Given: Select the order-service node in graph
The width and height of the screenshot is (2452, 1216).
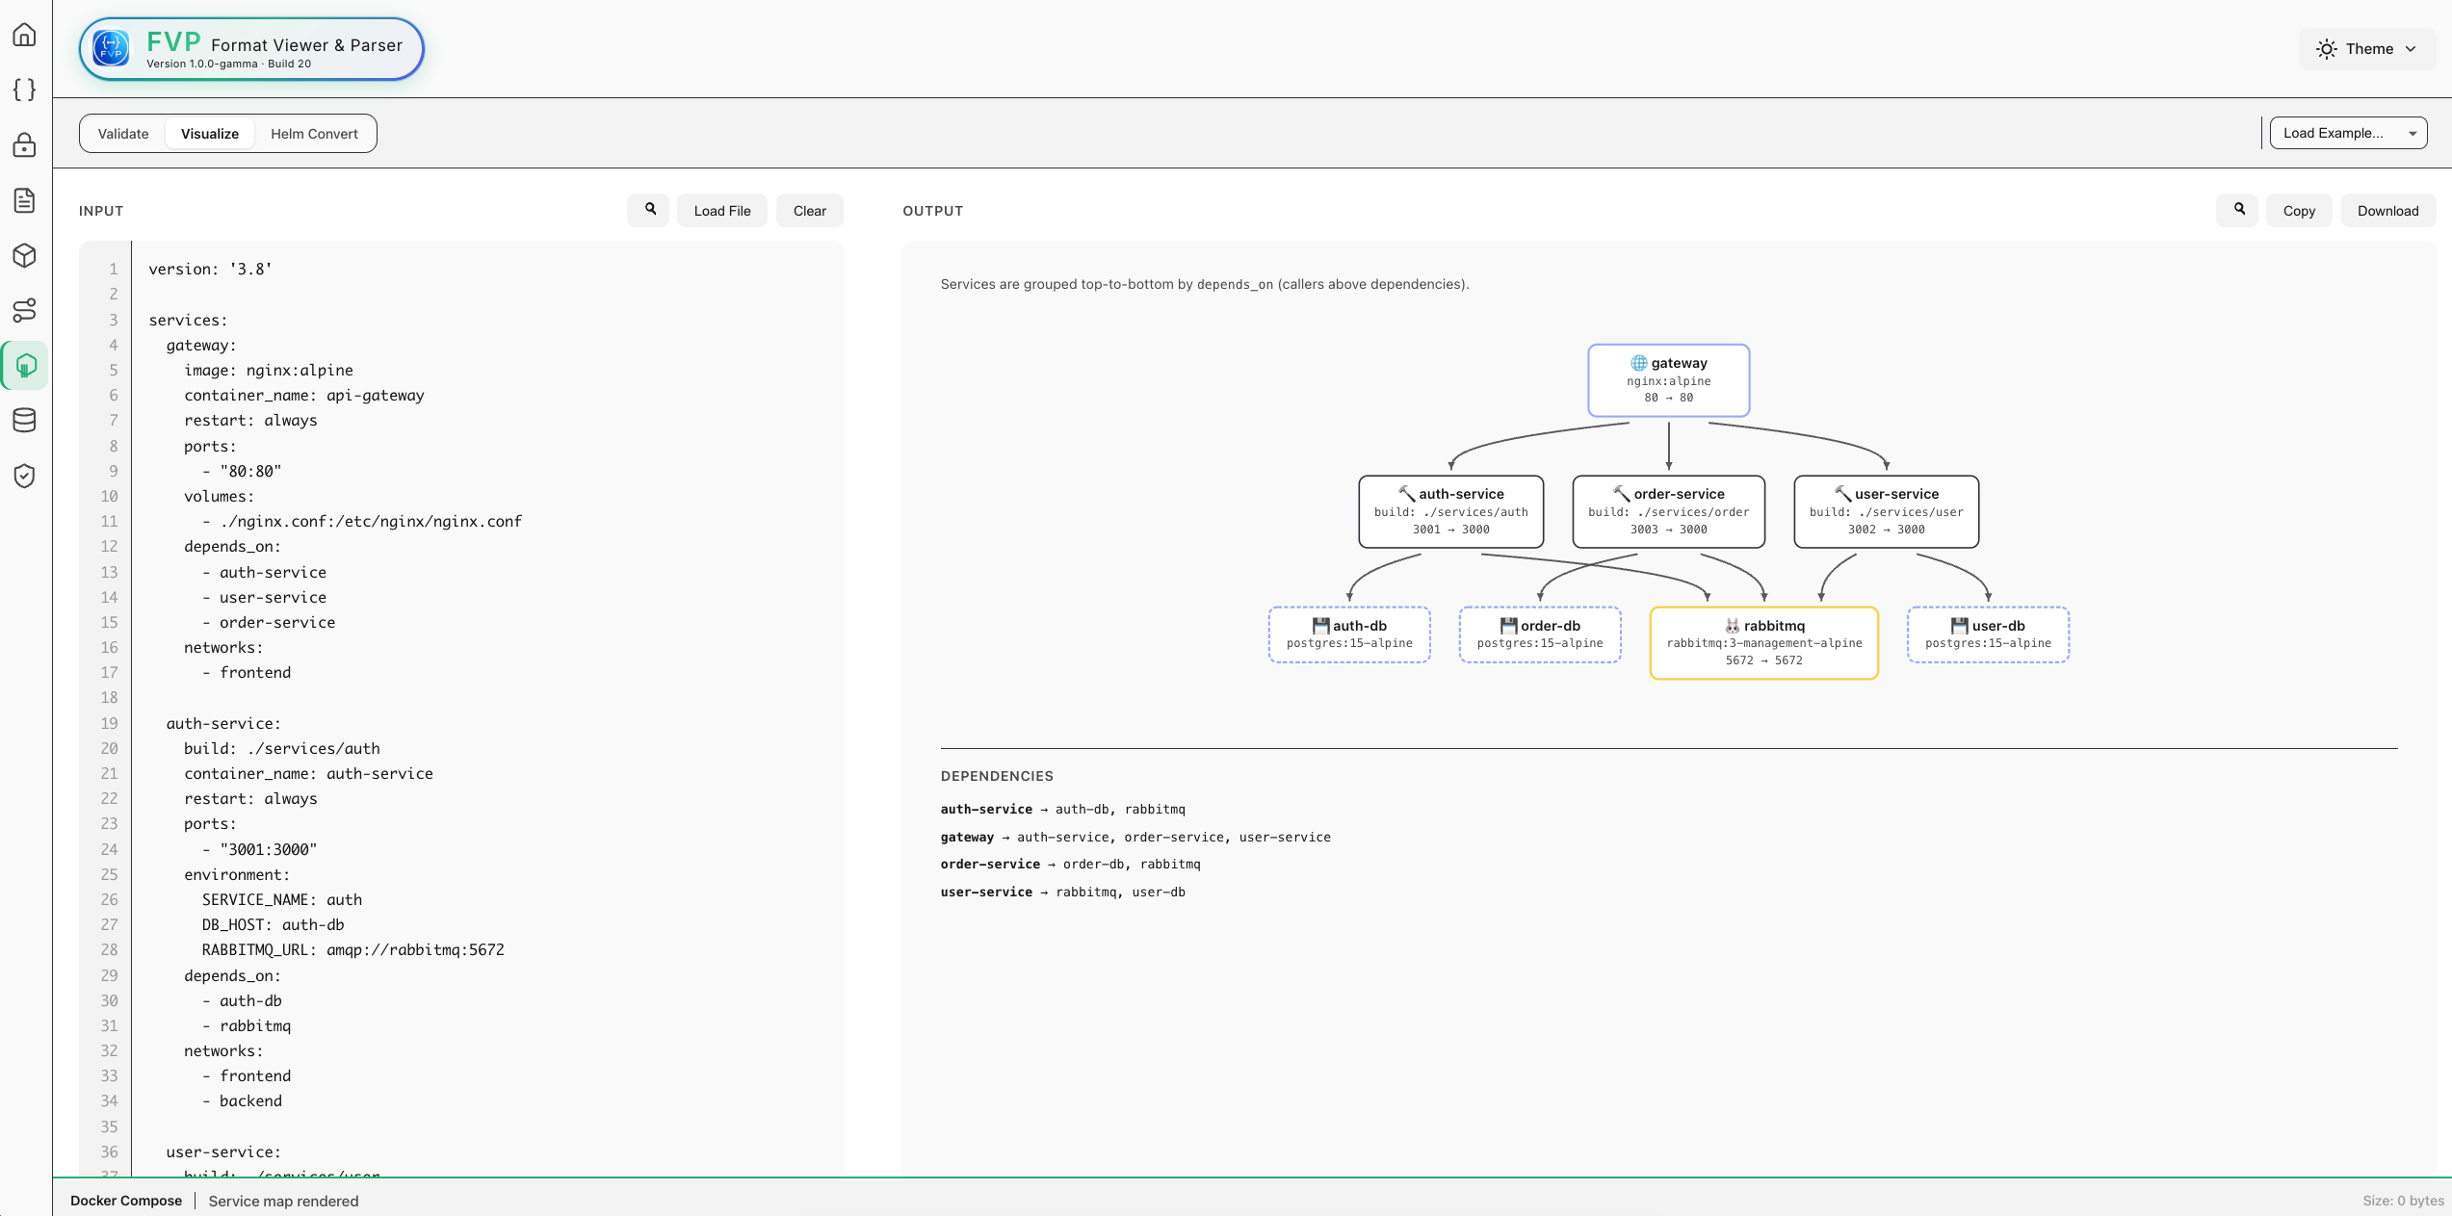Looking at the screenshot, I should click(1669, 511).
